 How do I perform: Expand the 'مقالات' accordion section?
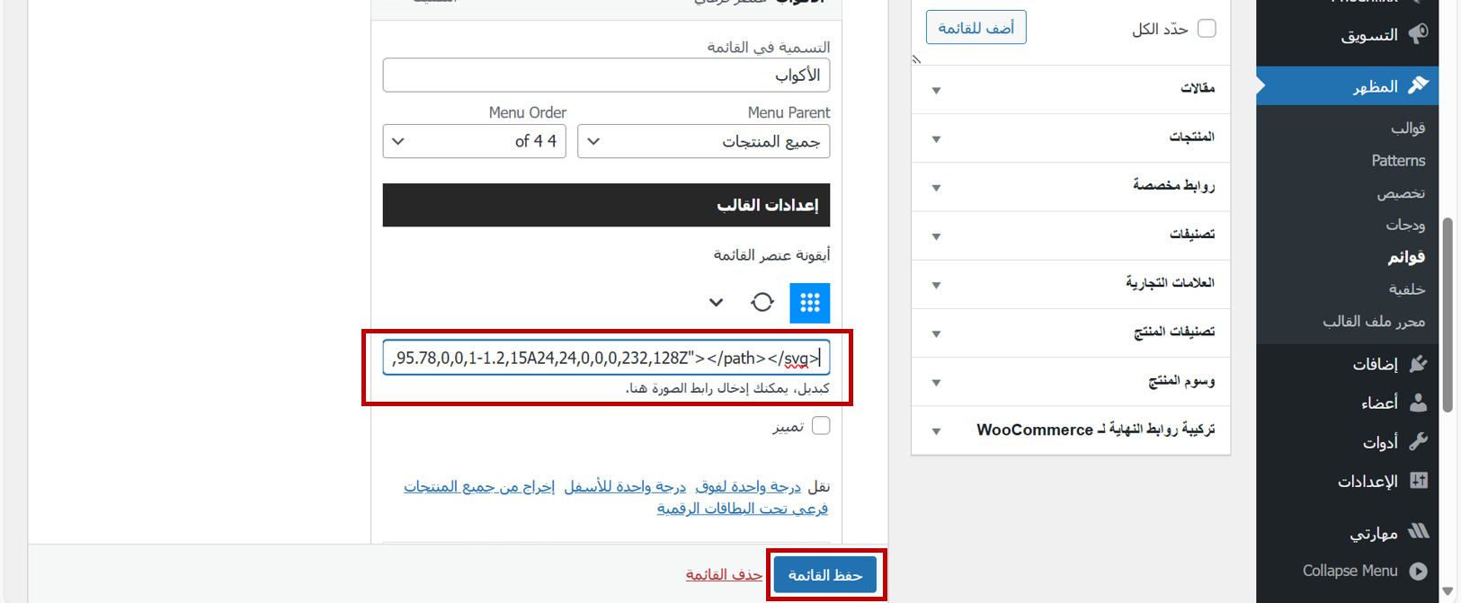click(x=1070, y=89)
